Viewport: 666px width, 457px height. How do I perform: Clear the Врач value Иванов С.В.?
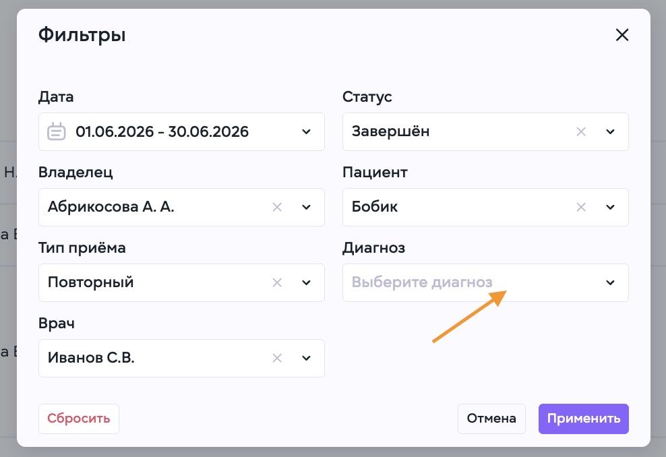coord(277,358)
